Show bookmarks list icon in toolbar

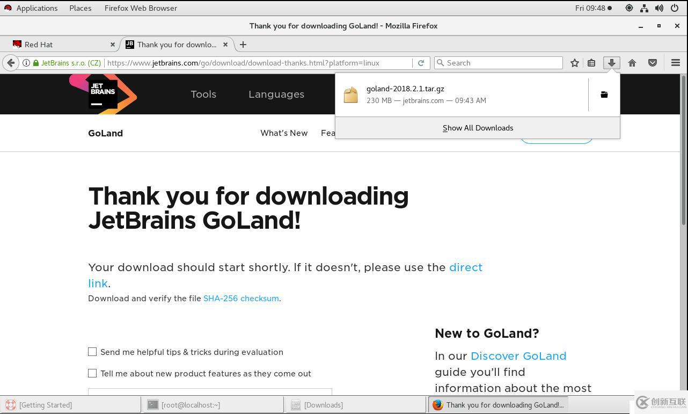coord(591,63)
